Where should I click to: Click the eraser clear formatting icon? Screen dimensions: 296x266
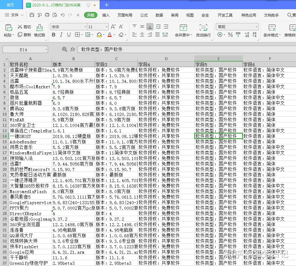(121, 35)
